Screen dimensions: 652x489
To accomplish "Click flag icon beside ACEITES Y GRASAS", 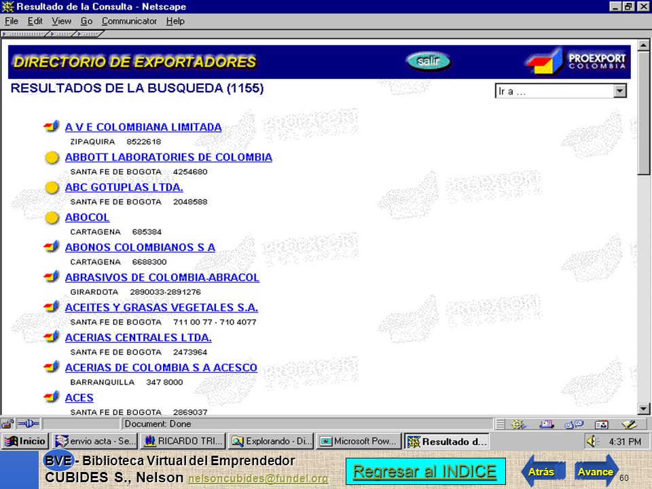I will coord(51,307).
